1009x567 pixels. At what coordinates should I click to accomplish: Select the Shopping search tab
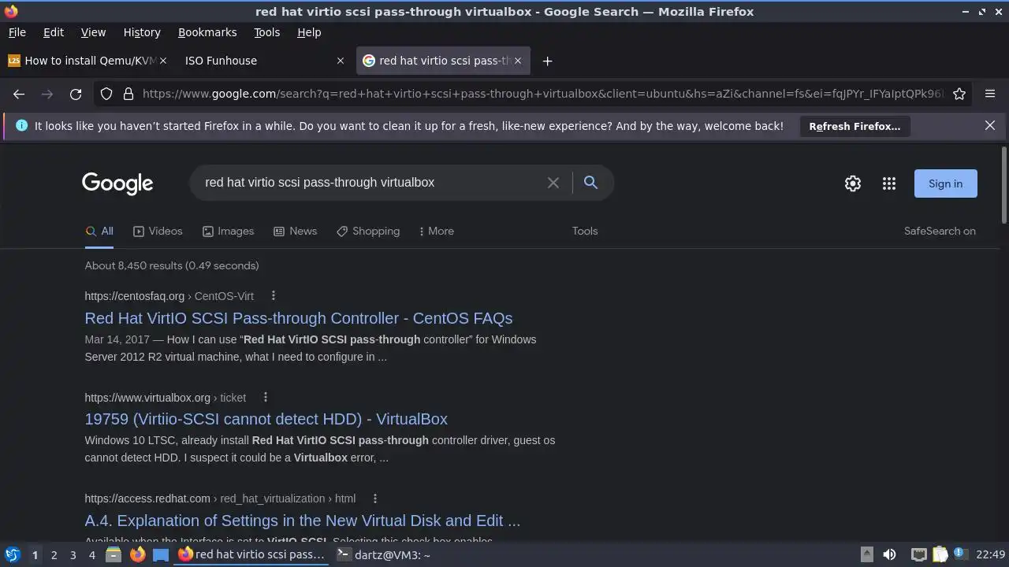(367, 231)
